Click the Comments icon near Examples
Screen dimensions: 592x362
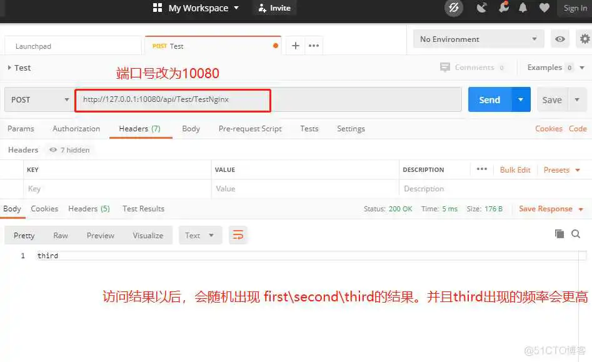point(445,68)
